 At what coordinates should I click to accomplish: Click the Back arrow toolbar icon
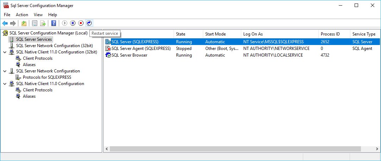click(x=5, y=23)
